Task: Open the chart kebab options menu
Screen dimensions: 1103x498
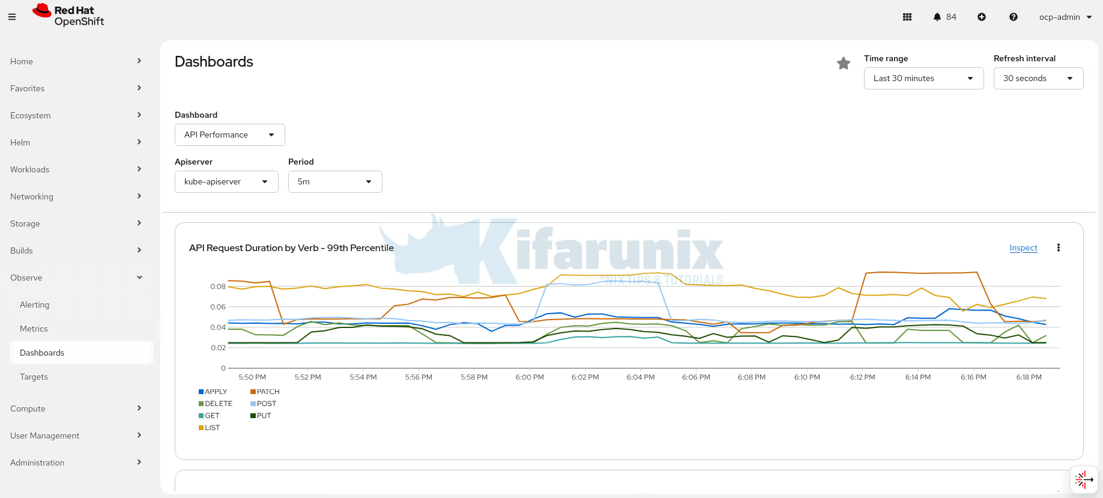Action: (x=1059, y=247)
